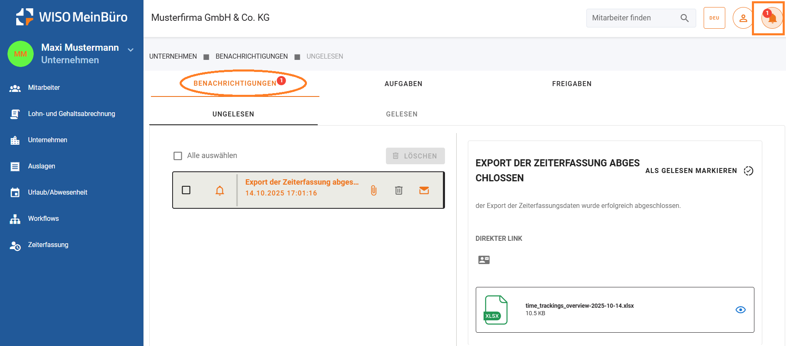Open the Freigaben tab
The image size is (786, 346).
pyautogui.click(x=571, y=84)
